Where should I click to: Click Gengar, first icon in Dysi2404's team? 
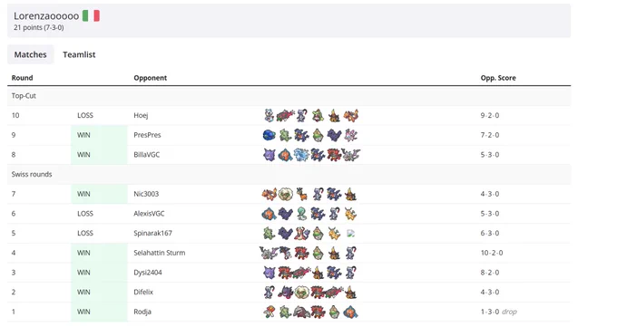click(x=269, y=273)
